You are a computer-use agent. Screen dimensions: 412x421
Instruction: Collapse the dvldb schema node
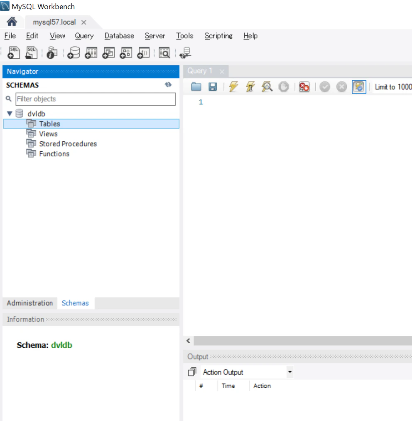click(x=10, y=114)
